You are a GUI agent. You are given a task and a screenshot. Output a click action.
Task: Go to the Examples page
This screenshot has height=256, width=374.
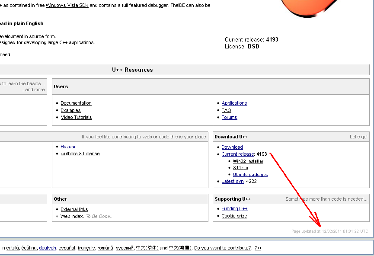[x=70, y=111]
